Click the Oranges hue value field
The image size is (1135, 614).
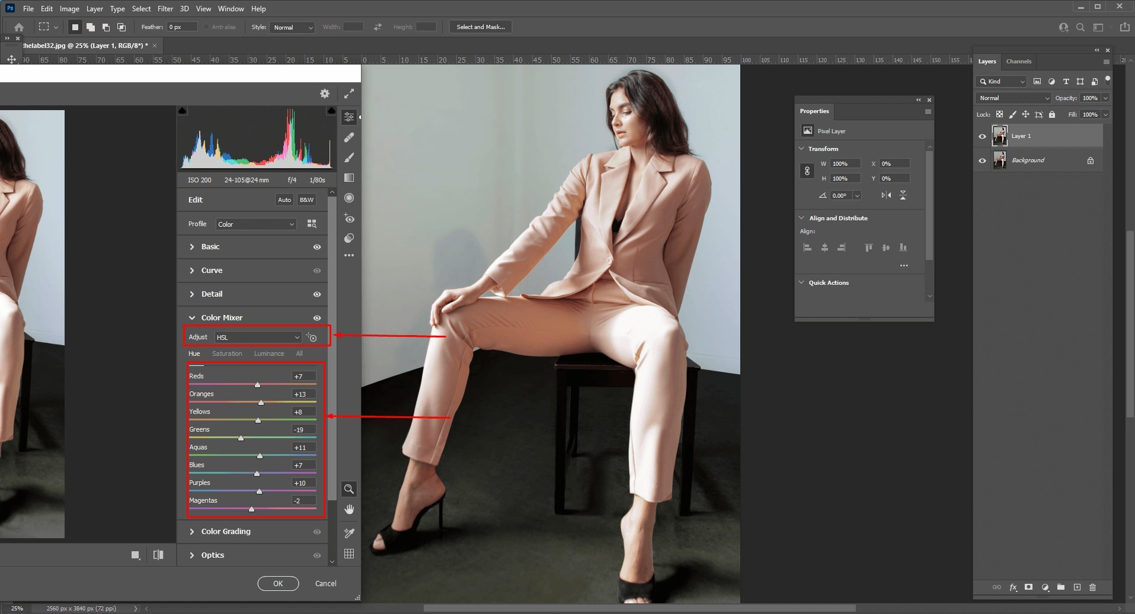pyautogui.click(x=303, y=394)
